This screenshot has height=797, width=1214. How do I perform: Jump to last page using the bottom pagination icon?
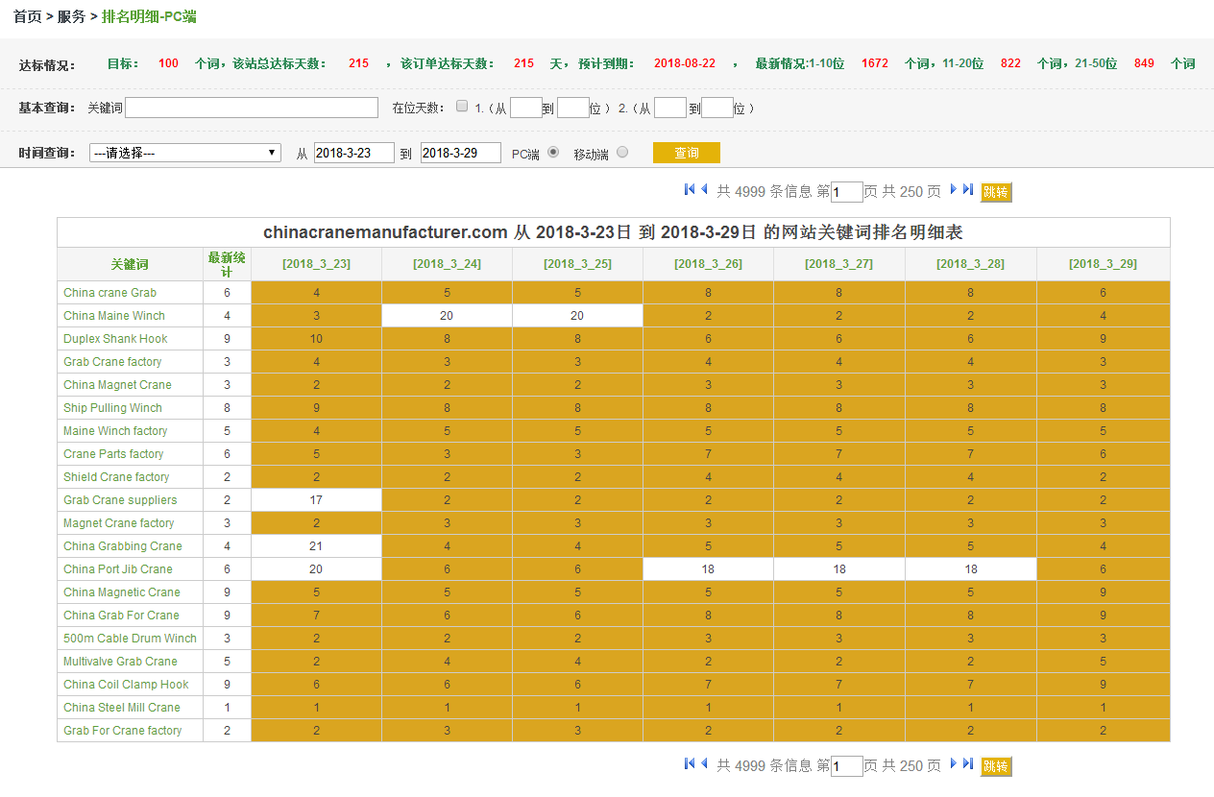[x=968, y=764]
